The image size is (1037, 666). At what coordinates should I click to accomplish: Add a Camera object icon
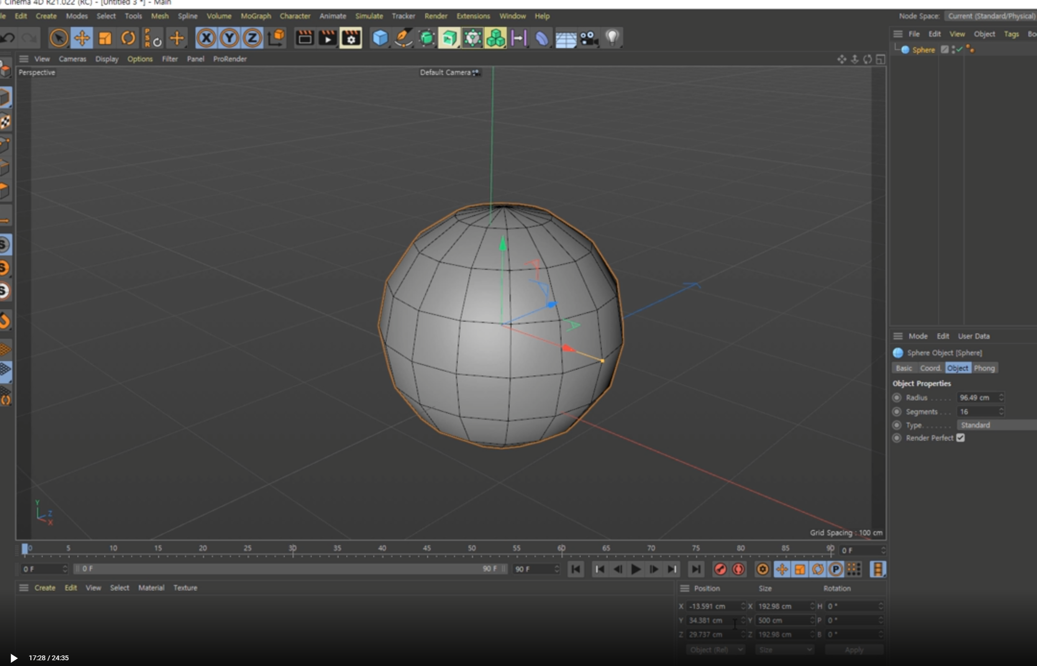(588, 38)
